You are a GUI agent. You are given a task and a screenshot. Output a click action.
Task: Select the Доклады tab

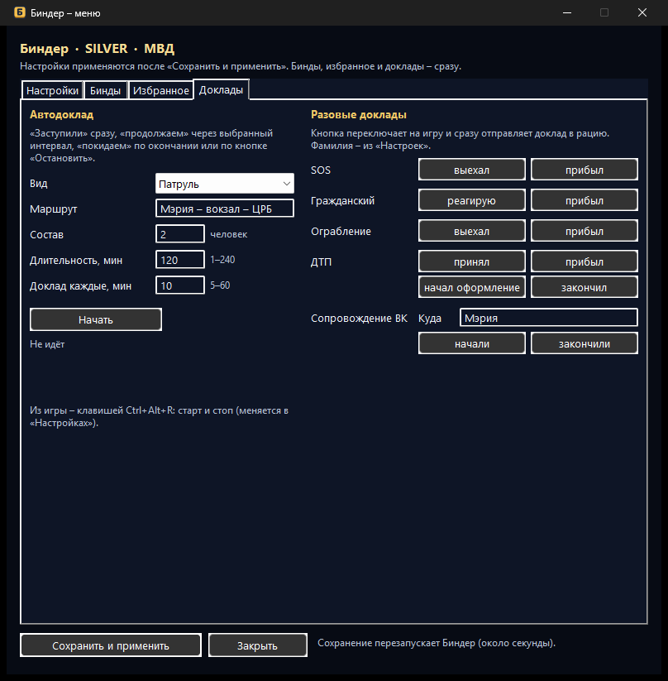(x=221, y=90)
